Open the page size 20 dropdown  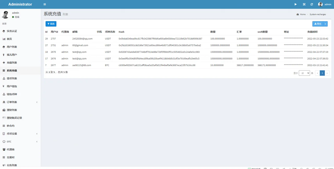click(x=304, y=73)
